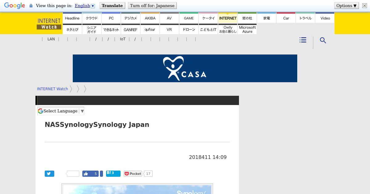The image size is (370, 194).
Task: Click the INTERNET Watch site logo
Action: (49, 24)
